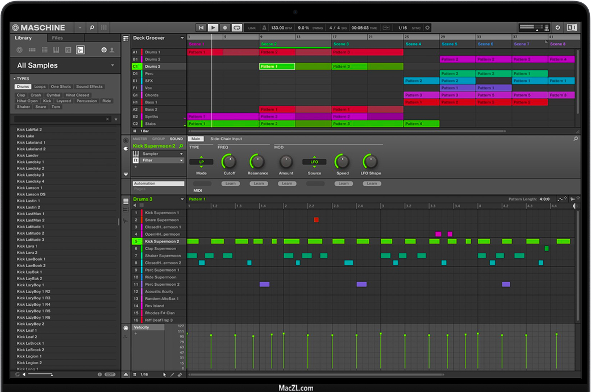The image size is (591, 392).
Task: Click the Learn button under Cutoff
Action: coord(230,184)
